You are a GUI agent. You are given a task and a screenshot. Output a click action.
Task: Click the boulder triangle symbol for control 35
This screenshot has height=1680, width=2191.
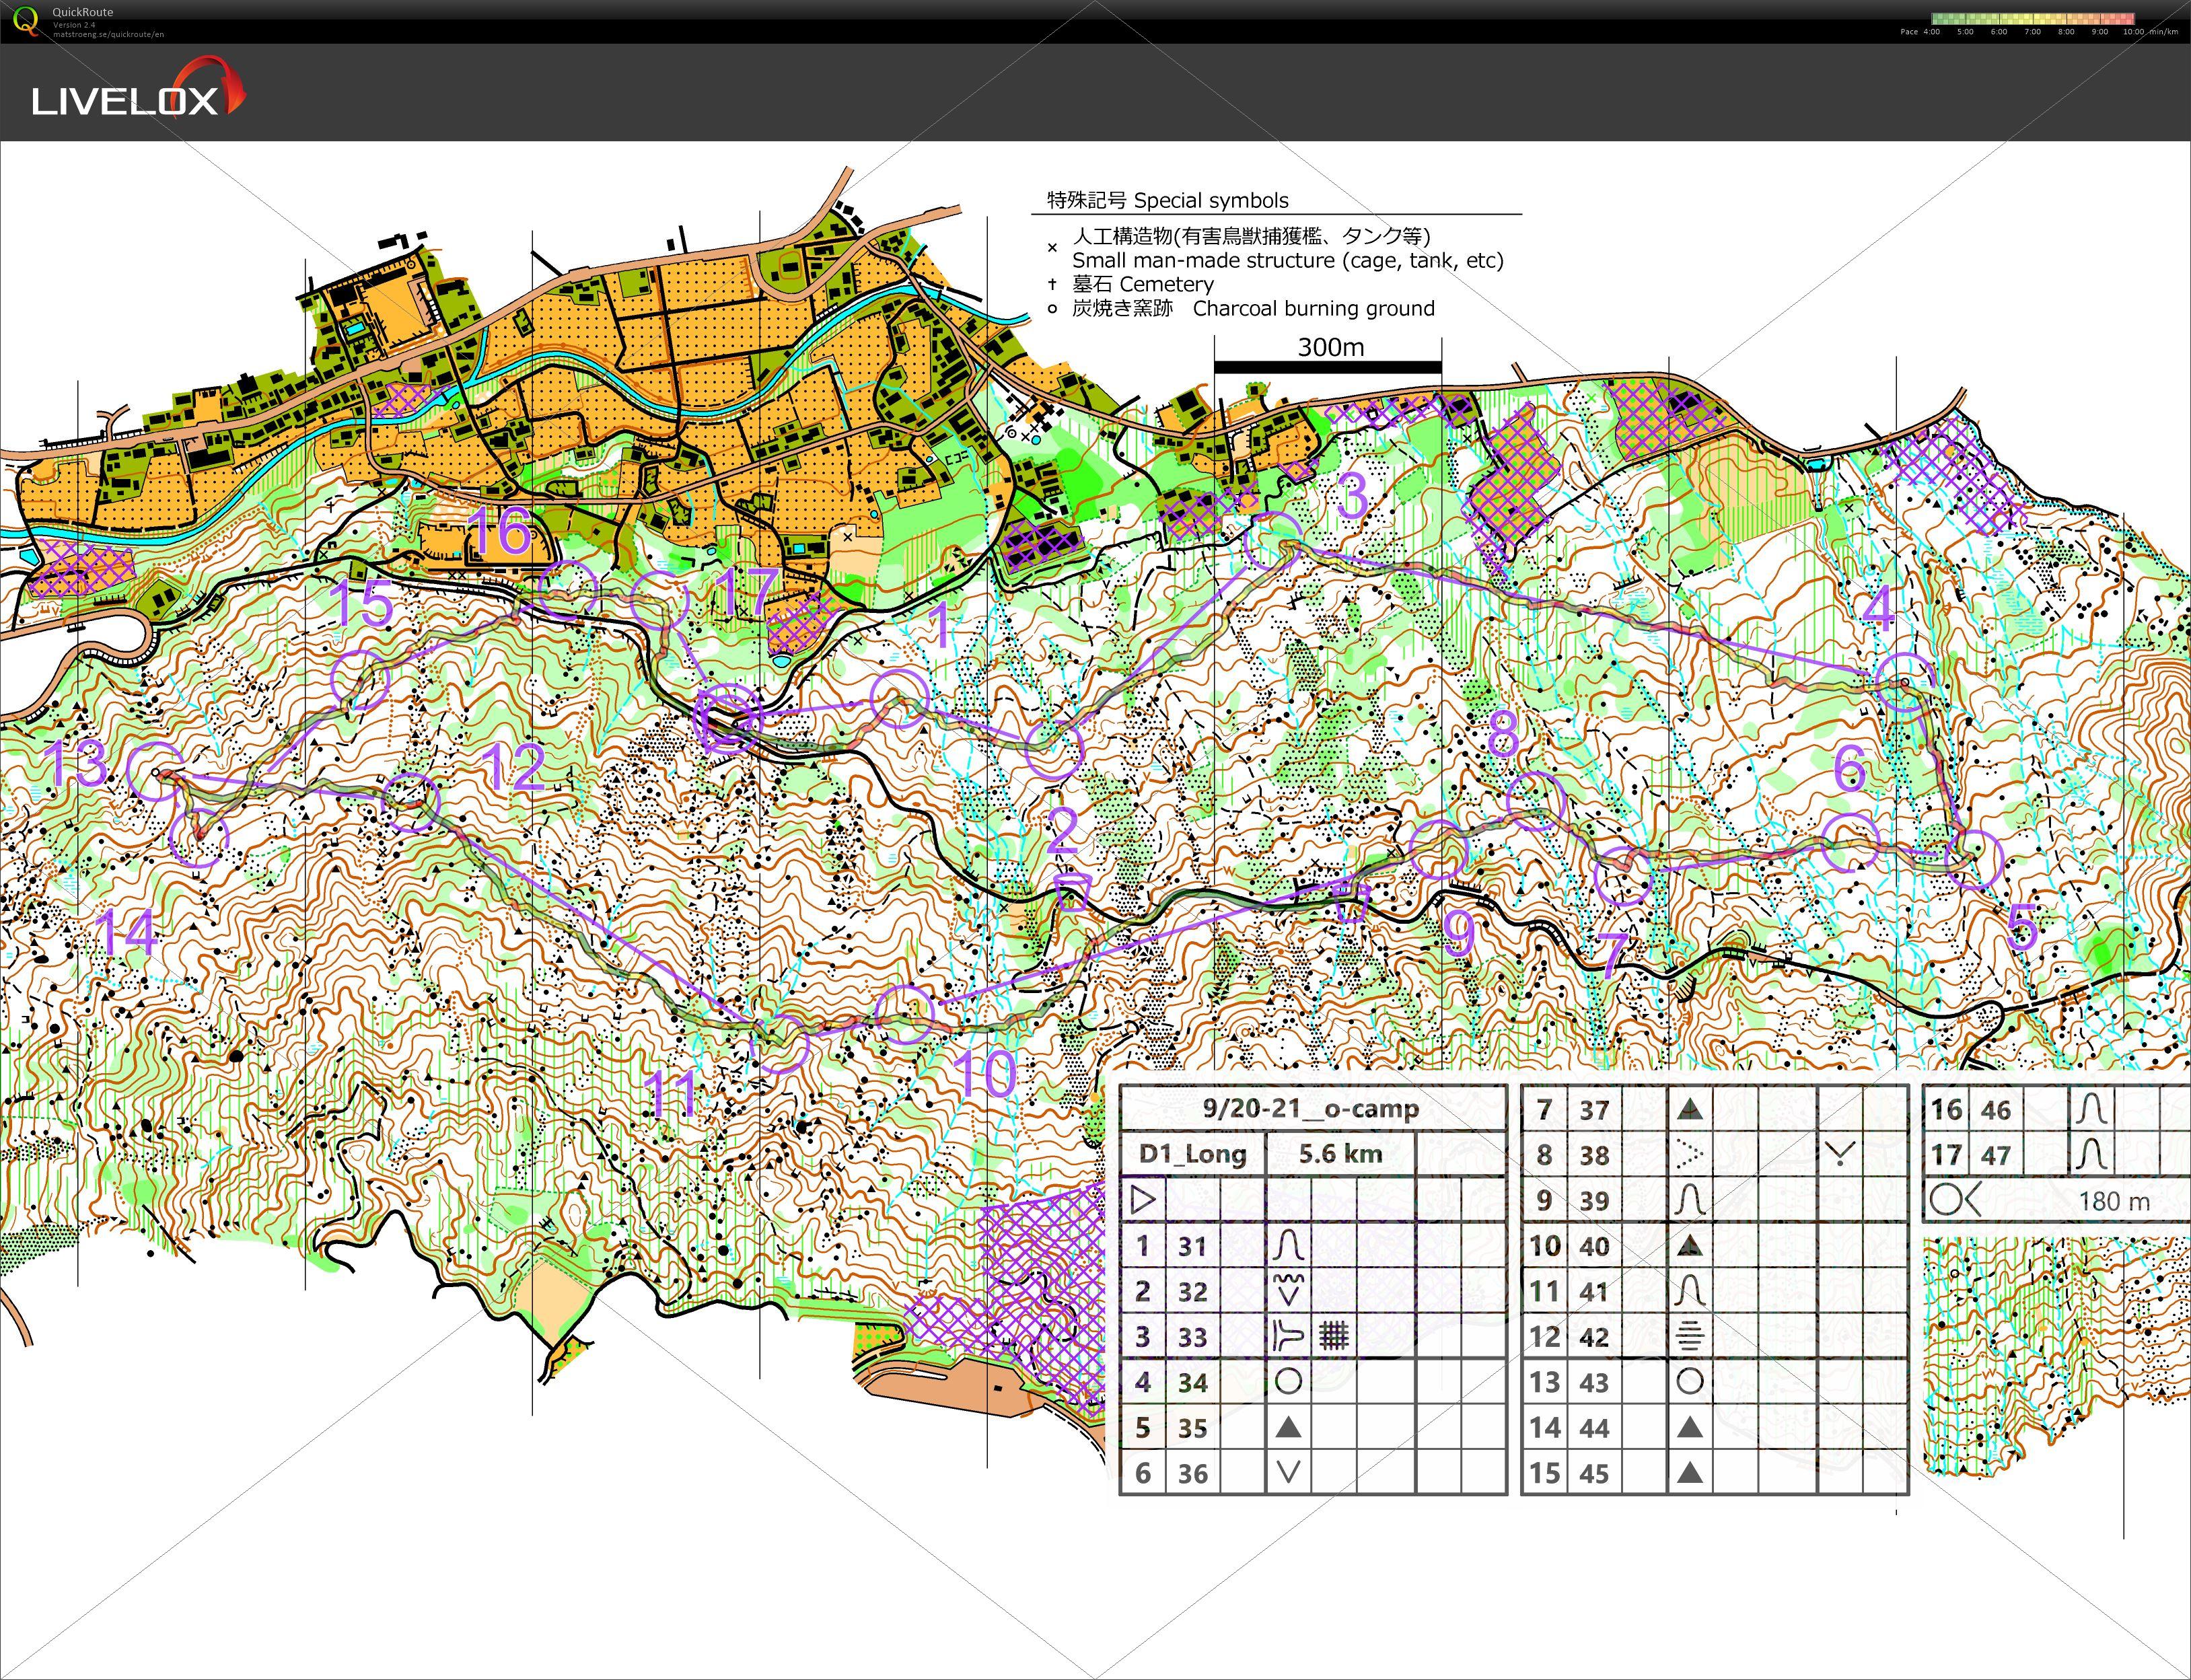point(1288,1427)
